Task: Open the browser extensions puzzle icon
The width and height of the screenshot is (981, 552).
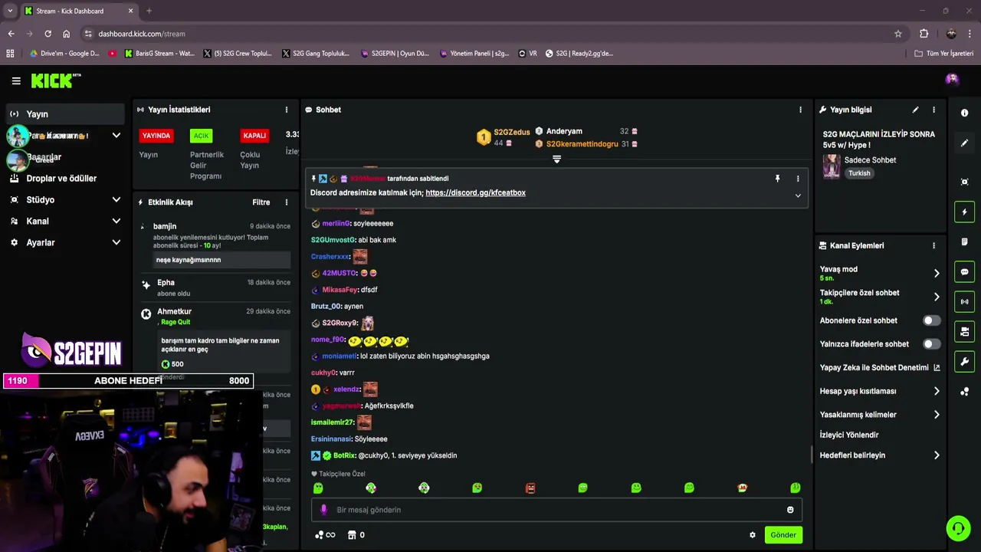Action: pos(924,34)
